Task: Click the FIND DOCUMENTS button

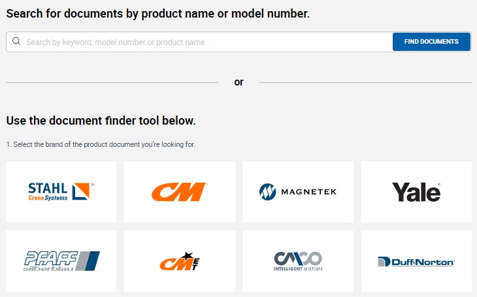Action: 431,42
